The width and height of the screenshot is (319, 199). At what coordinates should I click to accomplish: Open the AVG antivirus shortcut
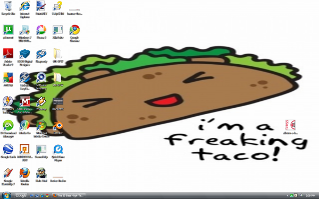(8, 80)
